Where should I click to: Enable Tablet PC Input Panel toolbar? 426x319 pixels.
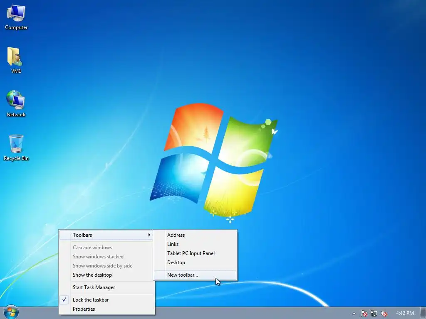tap(195, 253)
